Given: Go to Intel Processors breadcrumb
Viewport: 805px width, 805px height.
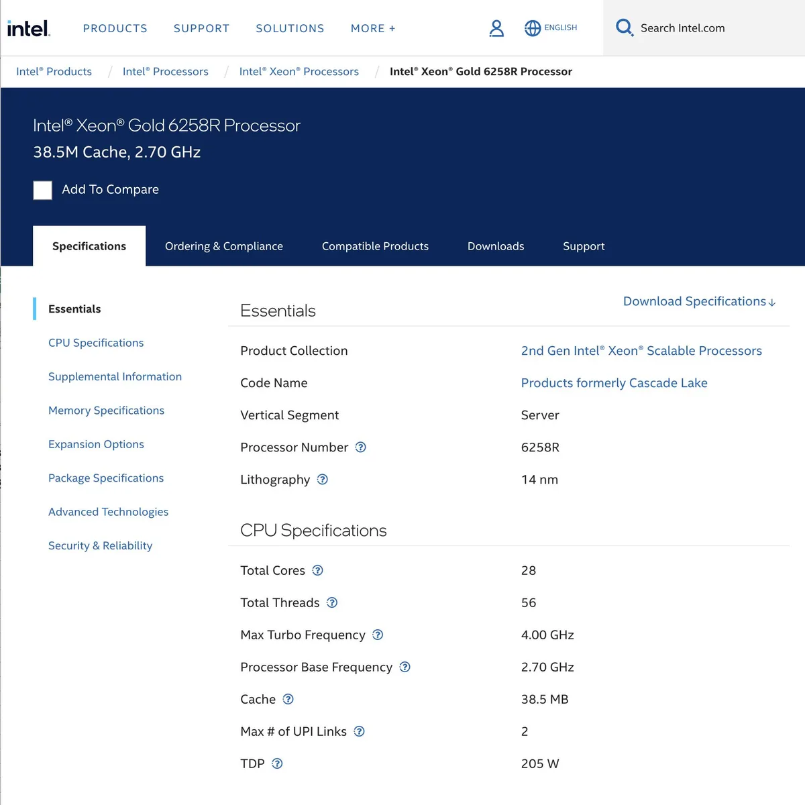Looking at the screenshot, I should 166,72.
